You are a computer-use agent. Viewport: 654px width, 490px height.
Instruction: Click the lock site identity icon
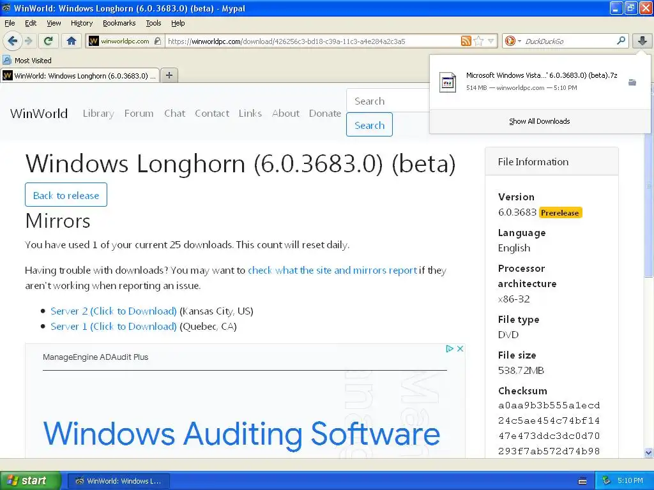(x=157, y=41)
